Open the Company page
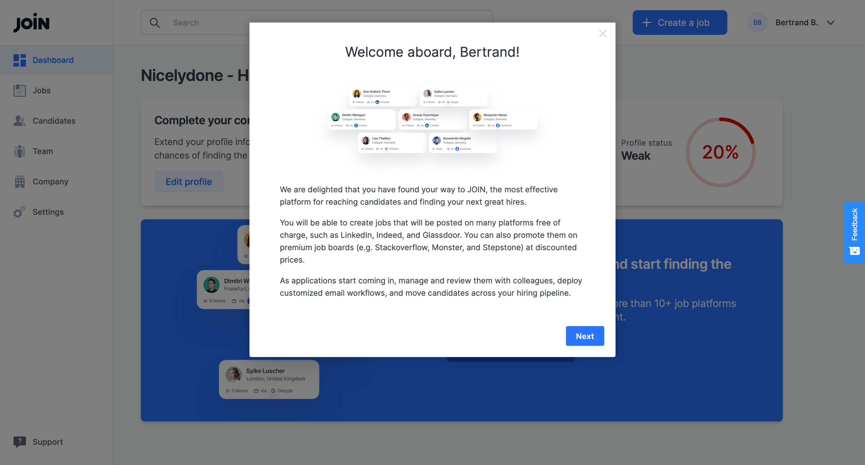Image resolution: width=865 pixels, height=465 pixels. pyautogui.click(x=56, y=181)
